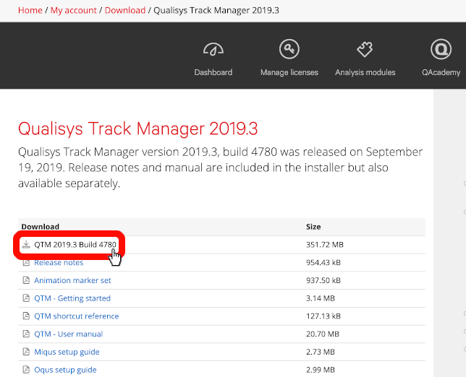This screenshot has height=377, width=466.
Task: Click the 351.72 MB size value
Action: pyautogui.click(x=325, y=245)
